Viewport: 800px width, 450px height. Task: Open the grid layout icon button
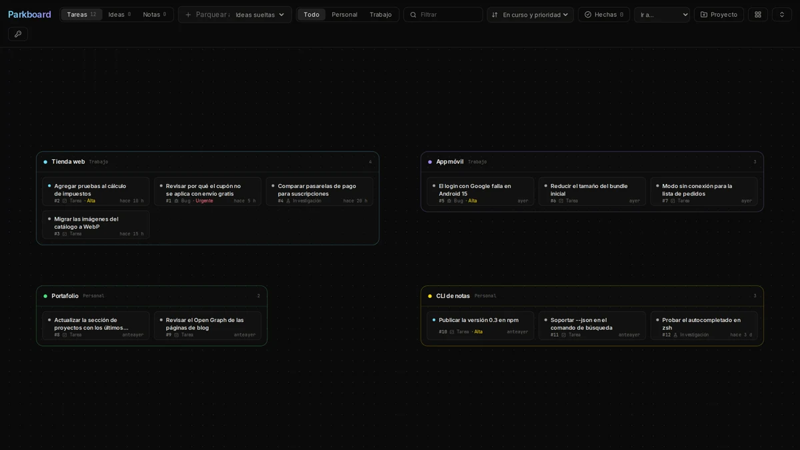[758, 15]
